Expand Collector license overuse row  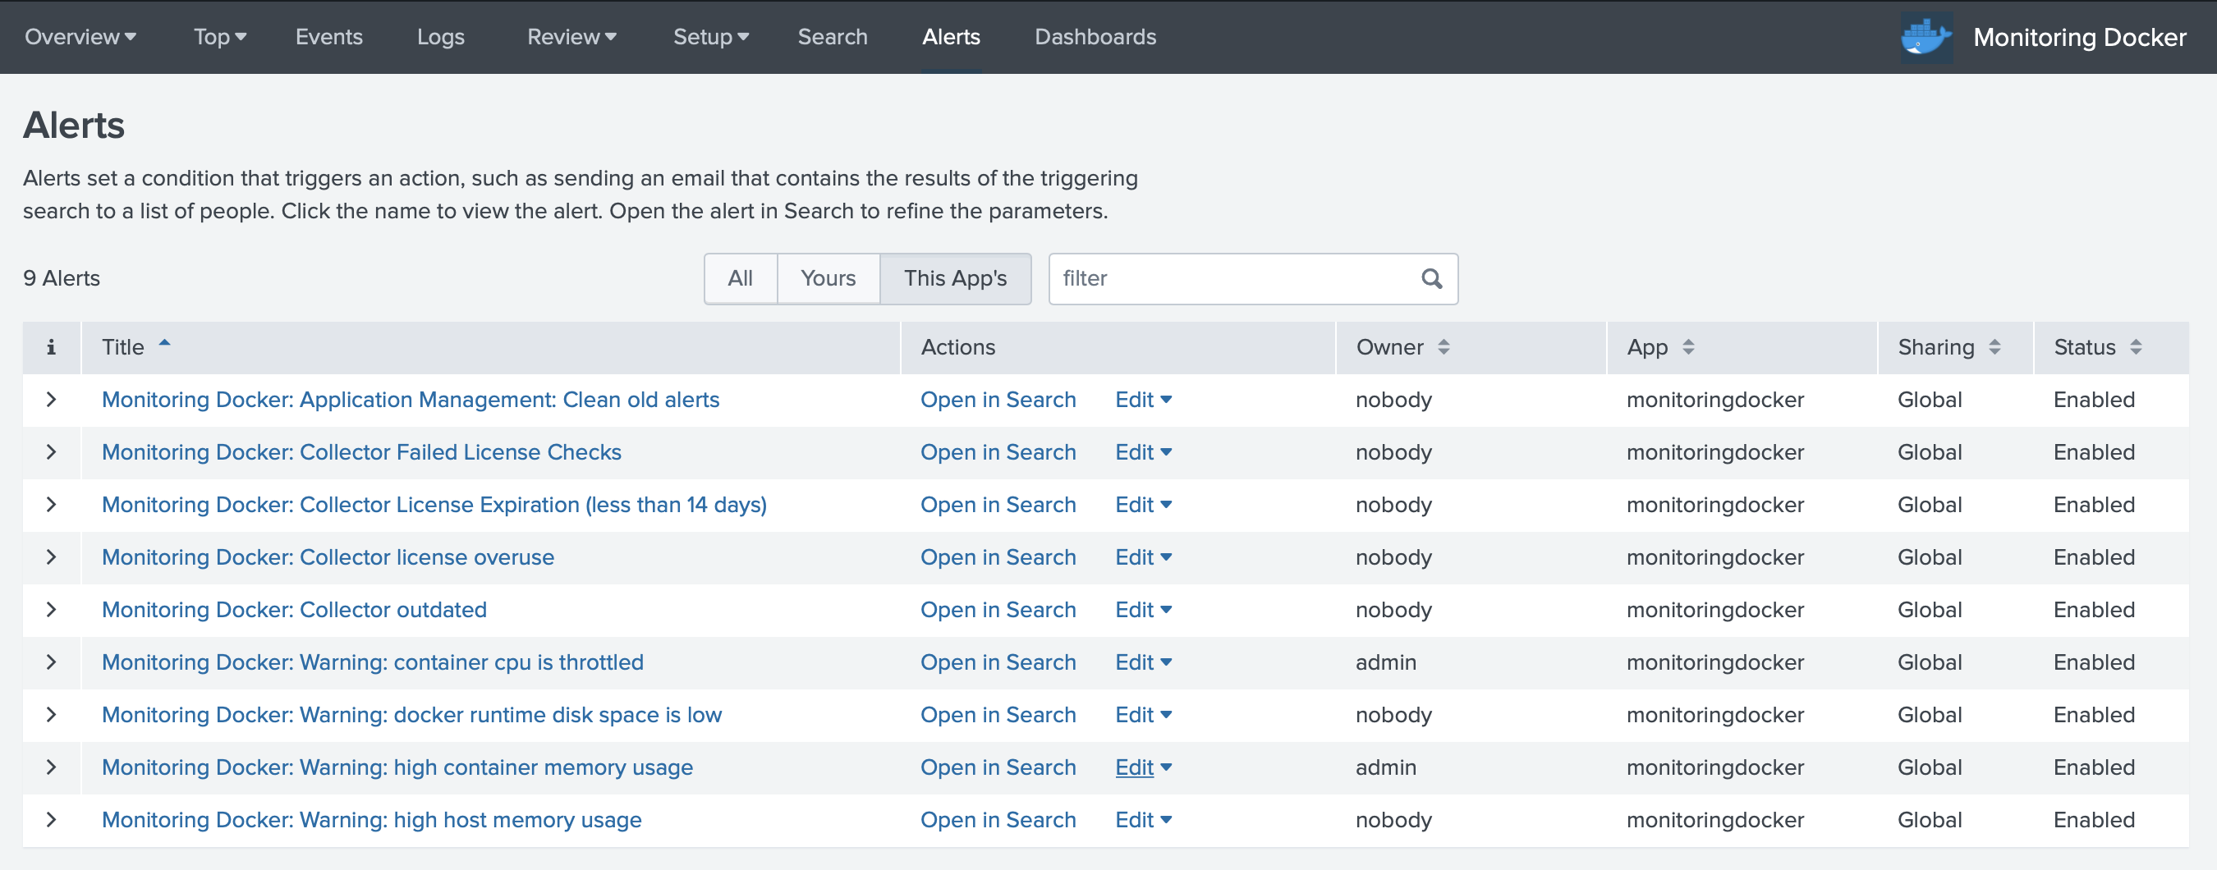(x=51, y=556)
